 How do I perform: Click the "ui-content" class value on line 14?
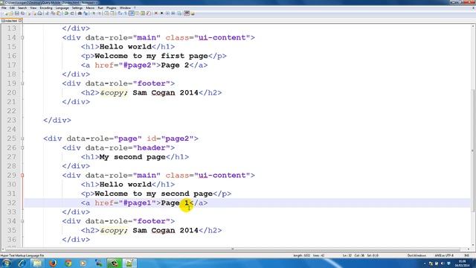tap(222, 38)
